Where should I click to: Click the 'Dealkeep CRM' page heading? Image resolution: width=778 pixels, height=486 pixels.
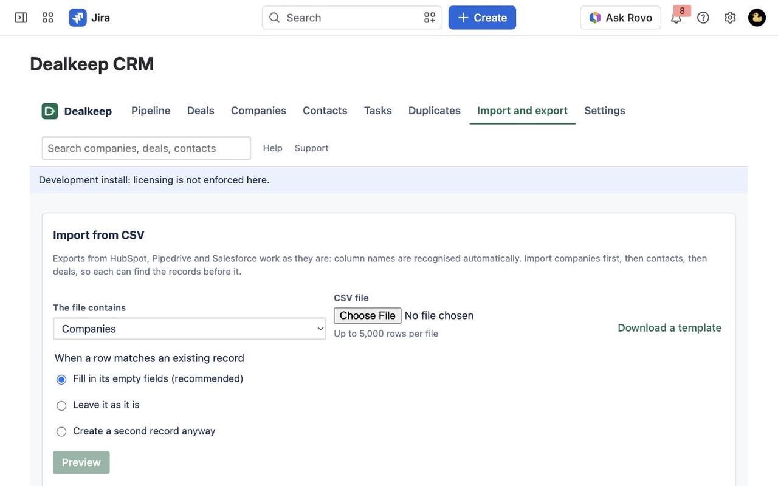(x=92, y=64)
